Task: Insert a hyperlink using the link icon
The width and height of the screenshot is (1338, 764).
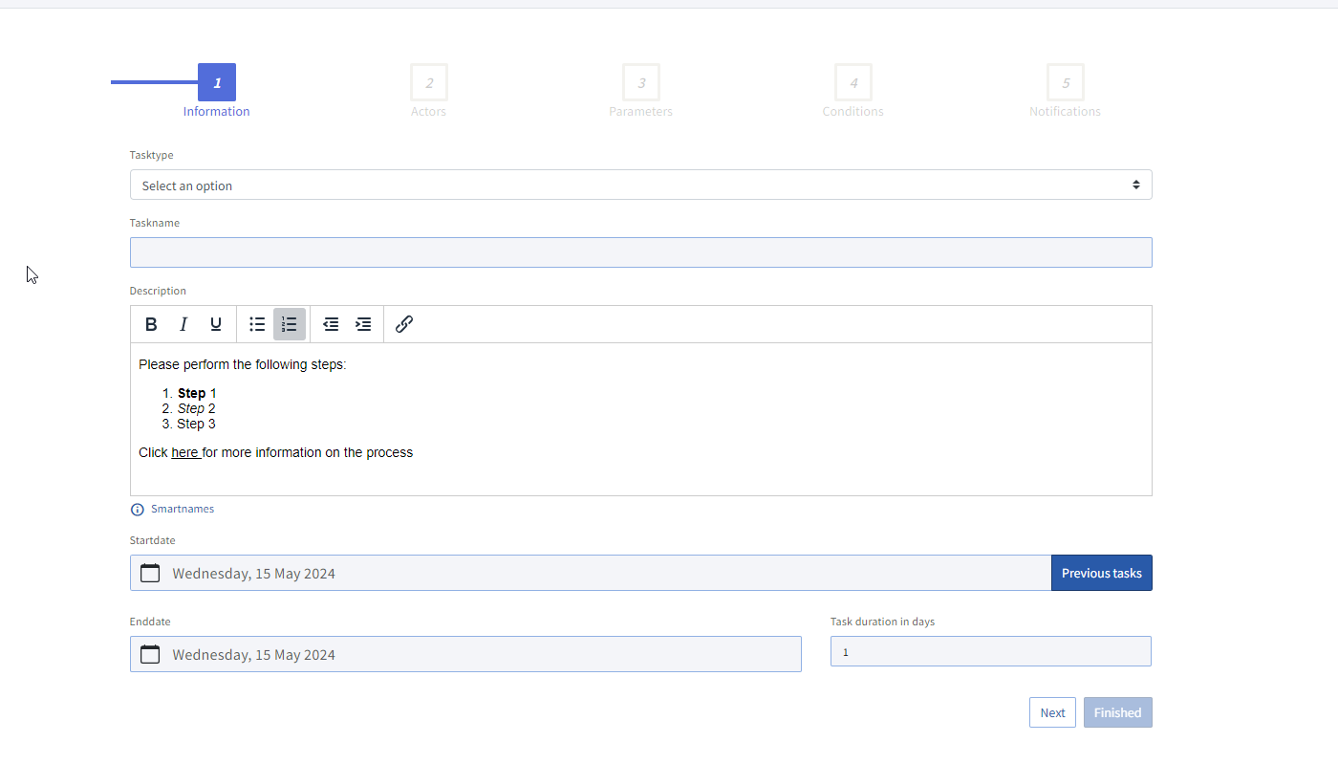Action: point(404,324)
